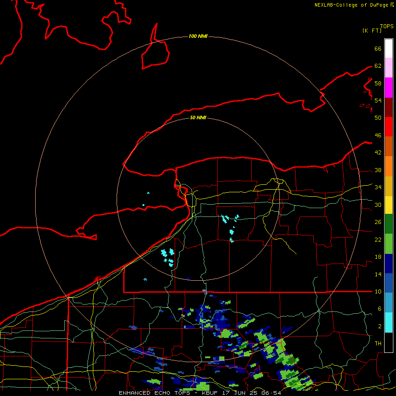The height and width of the screenshot is (396, 396).
Task: Click the "38" legend value
Action: point(378,170)
